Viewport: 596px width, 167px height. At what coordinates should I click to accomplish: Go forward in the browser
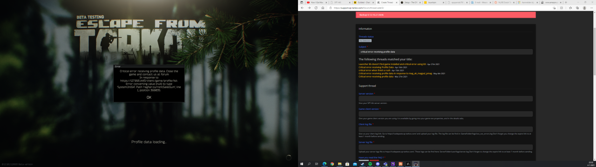click(309, 8)
